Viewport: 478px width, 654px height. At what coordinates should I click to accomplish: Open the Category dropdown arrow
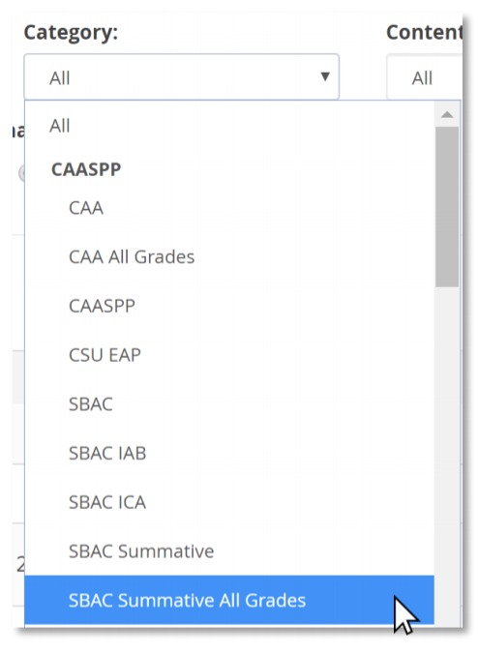[x=325, y=76]
